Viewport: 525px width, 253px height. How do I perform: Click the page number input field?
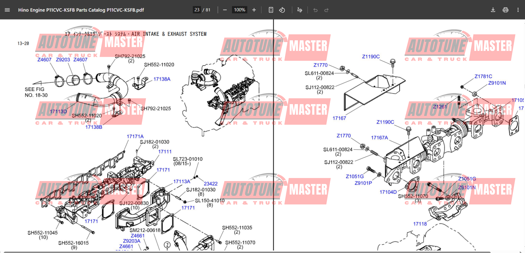click(x=197, y=10)
